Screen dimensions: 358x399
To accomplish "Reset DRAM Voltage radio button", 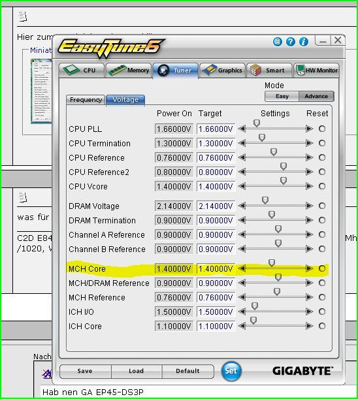I will 322,206.
